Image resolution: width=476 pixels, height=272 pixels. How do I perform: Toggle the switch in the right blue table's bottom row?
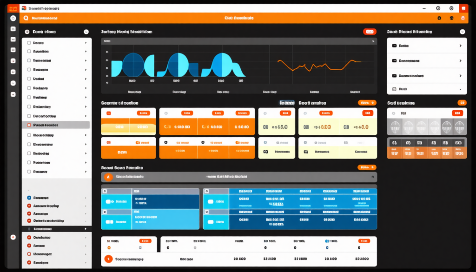[211, 222]
